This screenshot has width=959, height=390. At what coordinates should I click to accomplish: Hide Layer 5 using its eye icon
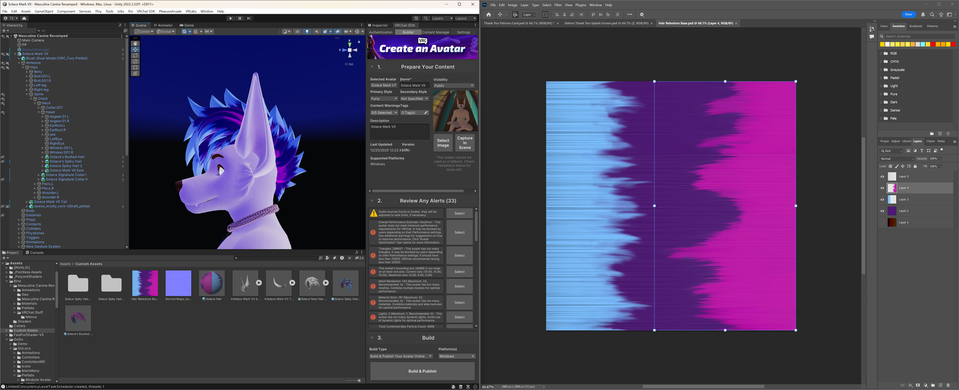click(x=882, y=176)
